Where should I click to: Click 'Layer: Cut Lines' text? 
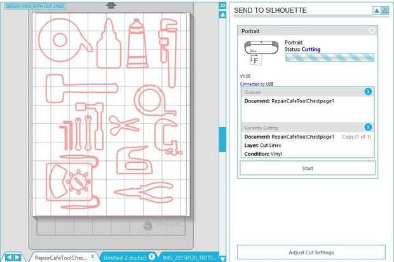(x=262, y=146)
